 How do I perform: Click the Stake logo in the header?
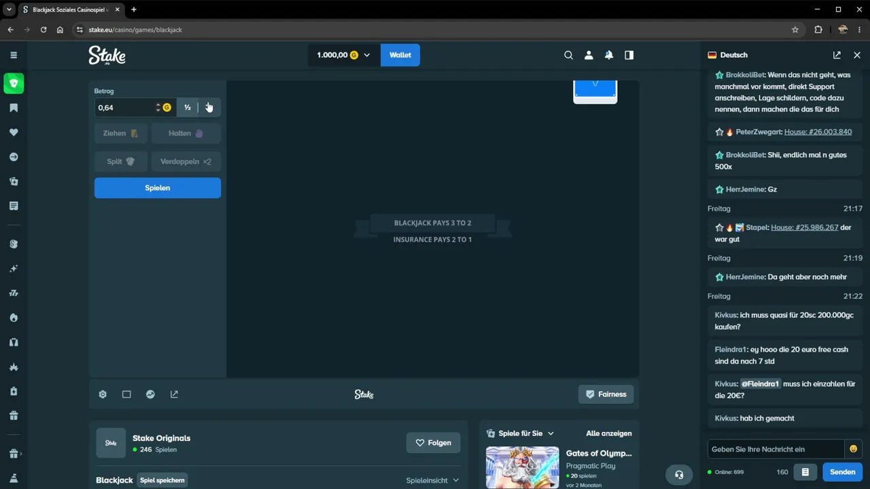click(x=107, y=55)
